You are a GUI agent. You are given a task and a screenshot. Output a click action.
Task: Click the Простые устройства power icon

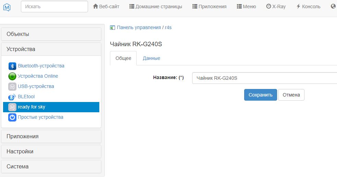[x=12, y=117]
